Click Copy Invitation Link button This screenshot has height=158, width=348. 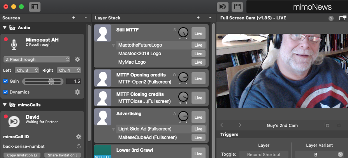[22, 155]
